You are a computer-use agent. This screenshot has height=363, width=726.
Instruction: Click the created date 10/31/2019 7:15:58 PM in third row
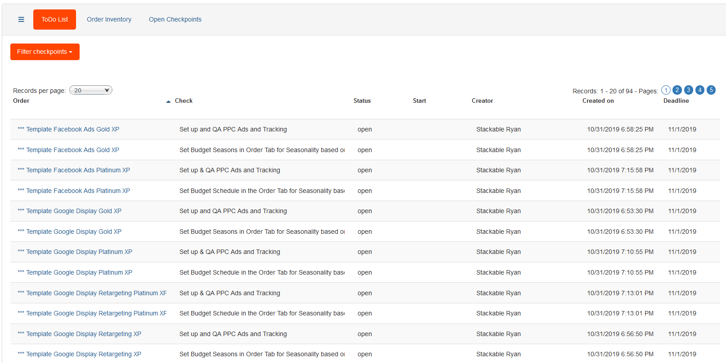620,170
